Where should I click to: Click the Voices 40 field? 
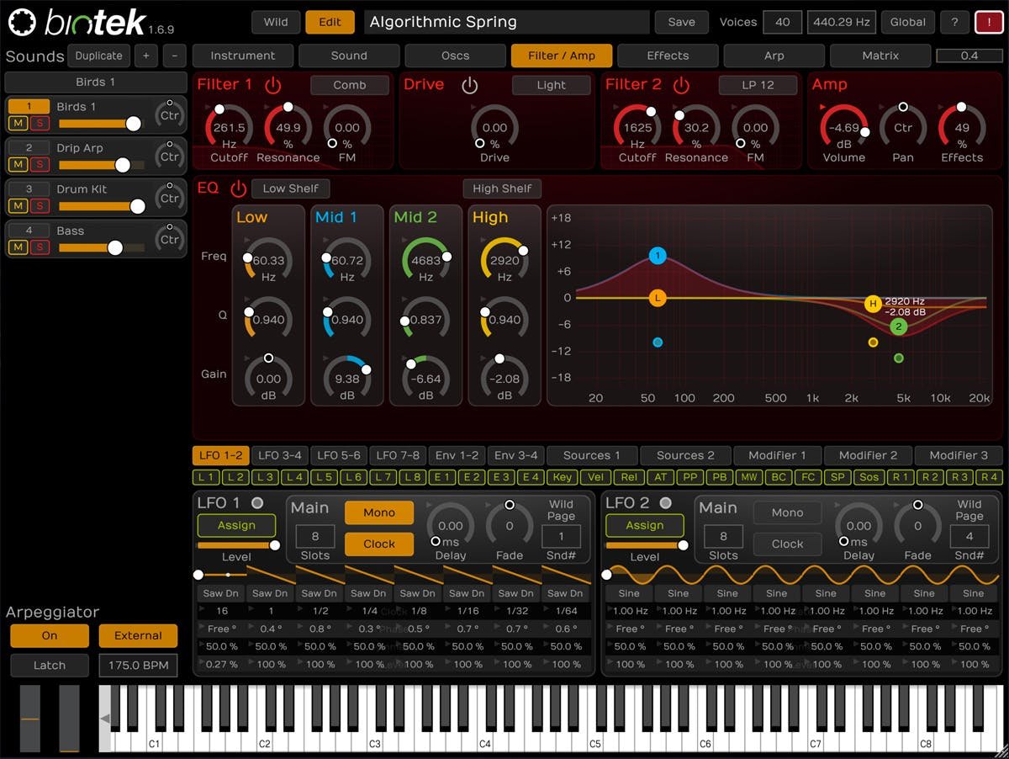[782, 22]
